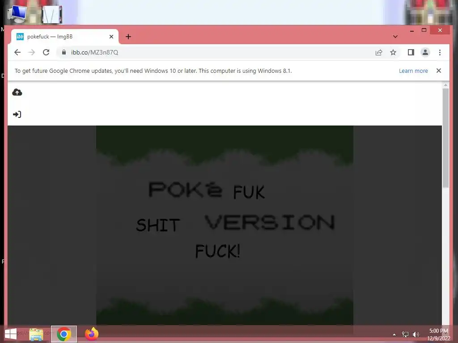Select the pokefuck — ImgBB tab
Viewport: 458px width, 343px height.
65,37
